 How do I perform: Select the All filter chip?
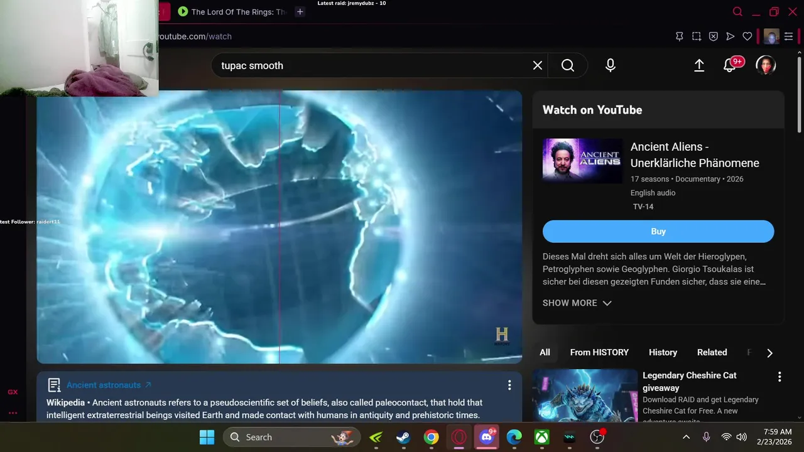545,352
